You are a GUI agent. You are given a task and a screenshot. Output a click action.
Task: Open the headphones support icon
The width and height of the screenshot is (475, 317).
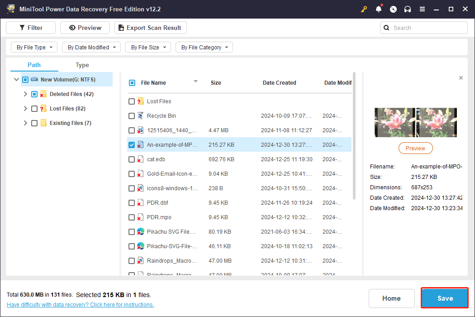408,9
